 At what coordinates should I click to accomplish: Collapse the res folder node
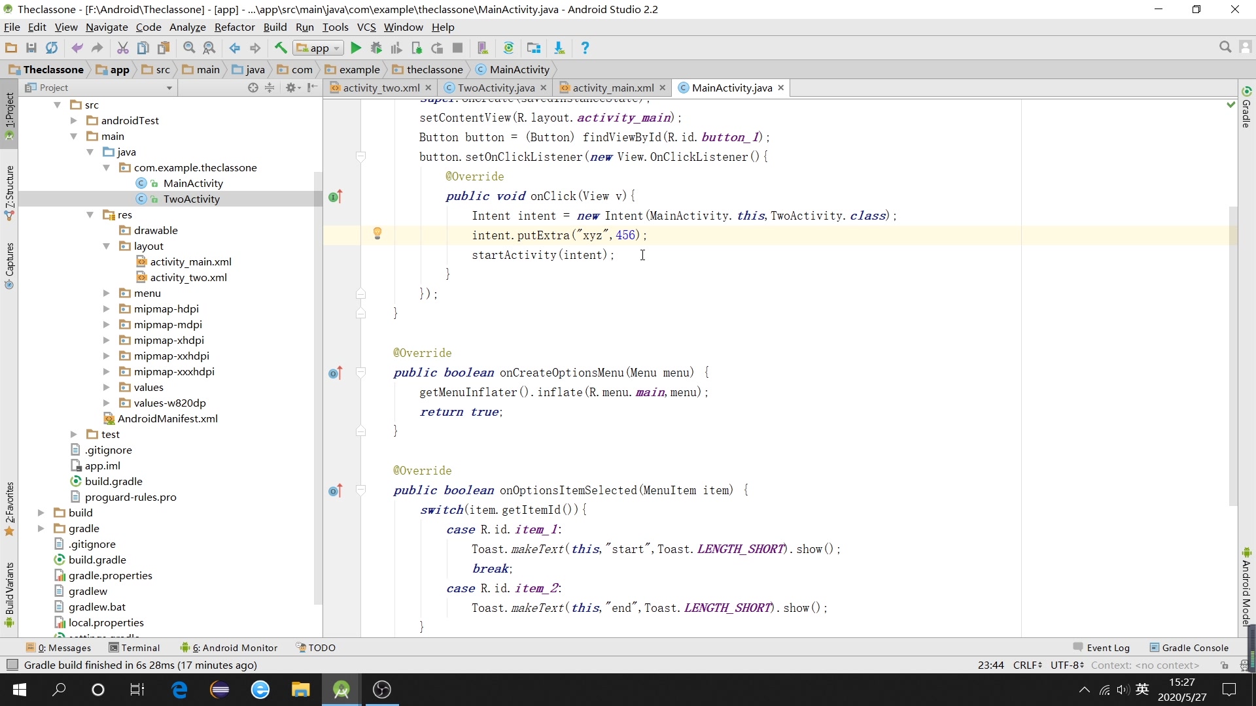click(x=90, y=214)
